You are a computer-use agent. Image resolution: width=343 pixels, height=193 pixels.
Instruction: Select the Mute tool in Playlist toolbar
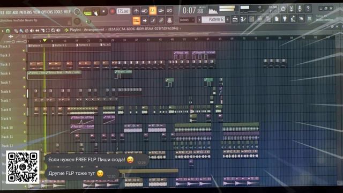coord(32,31)
